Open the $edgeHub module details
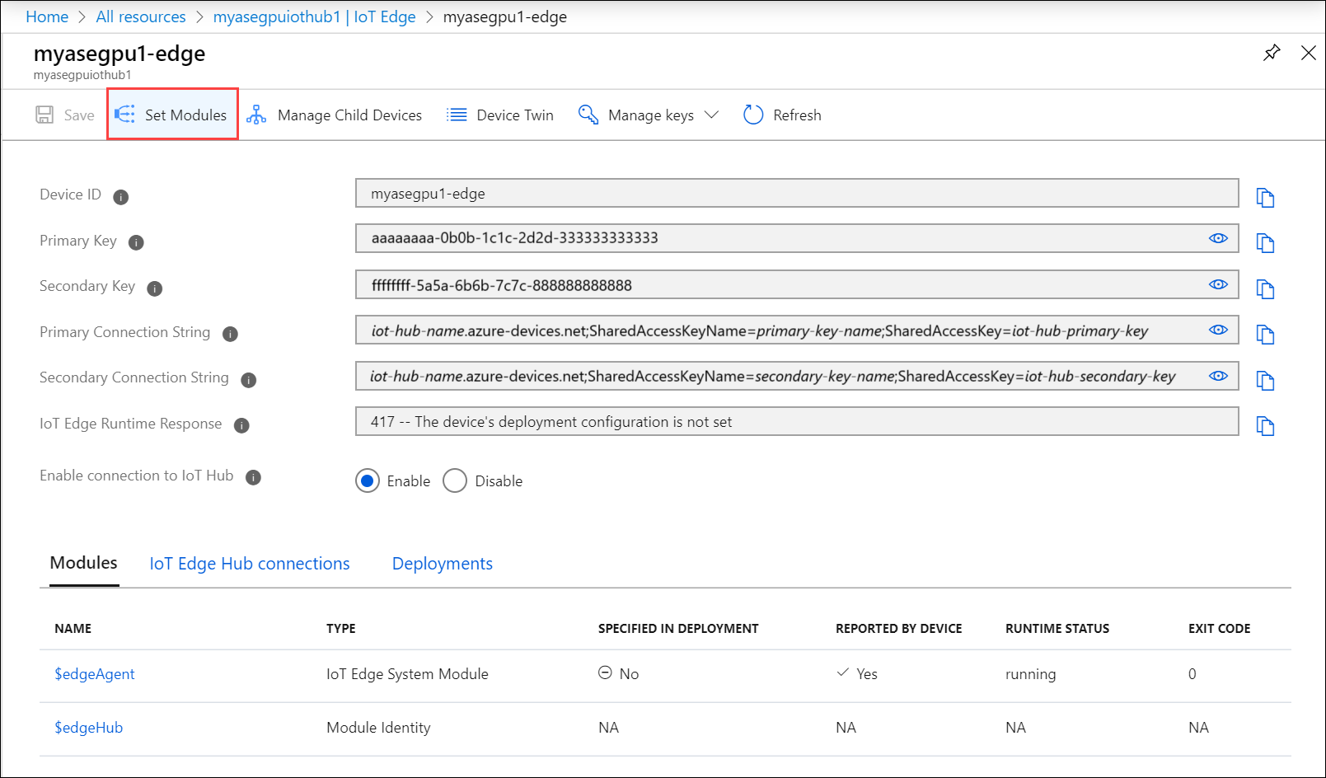 tap(88, 727)
